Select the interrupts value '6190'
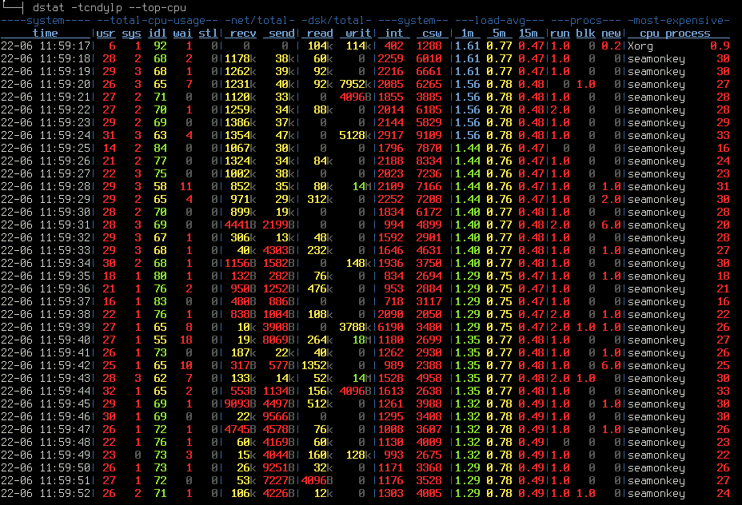Image resolution: width=742 pixels, height=505 pixels. click(390, 327)
